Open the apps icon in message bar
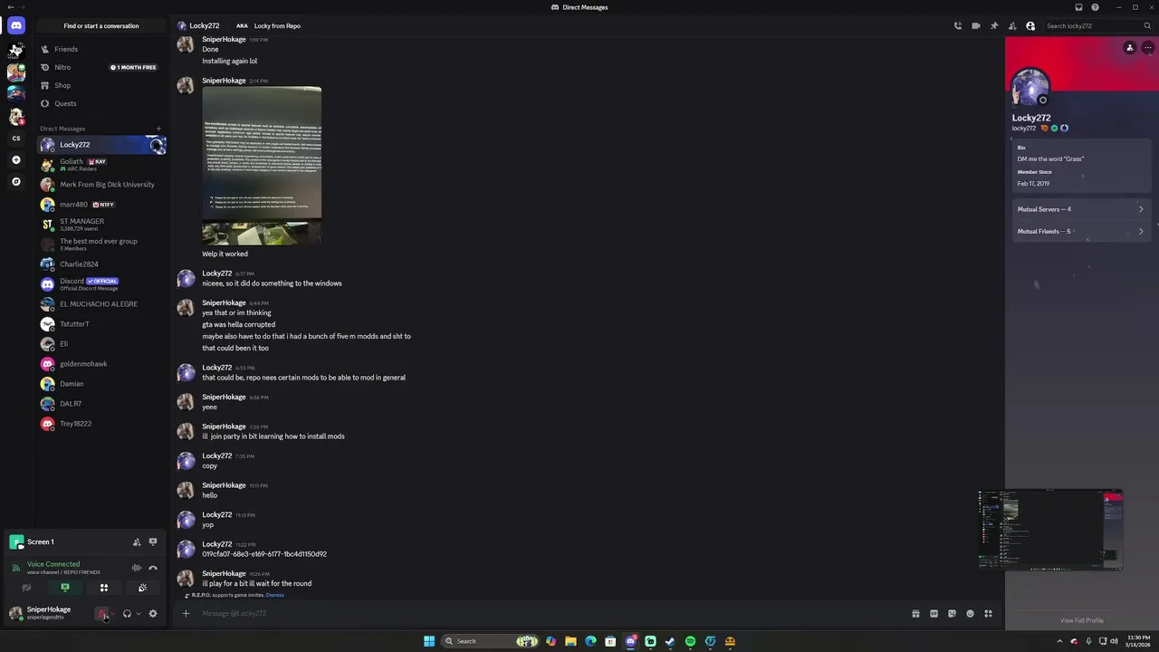This screenshot has width=1159, height=652. pos(988,614)
